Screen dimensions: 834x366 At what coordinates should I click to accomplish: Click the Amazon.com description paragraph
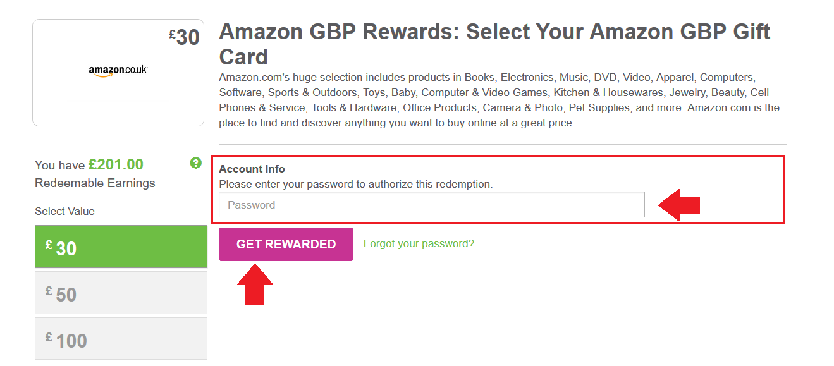click(x=500, y=101)
